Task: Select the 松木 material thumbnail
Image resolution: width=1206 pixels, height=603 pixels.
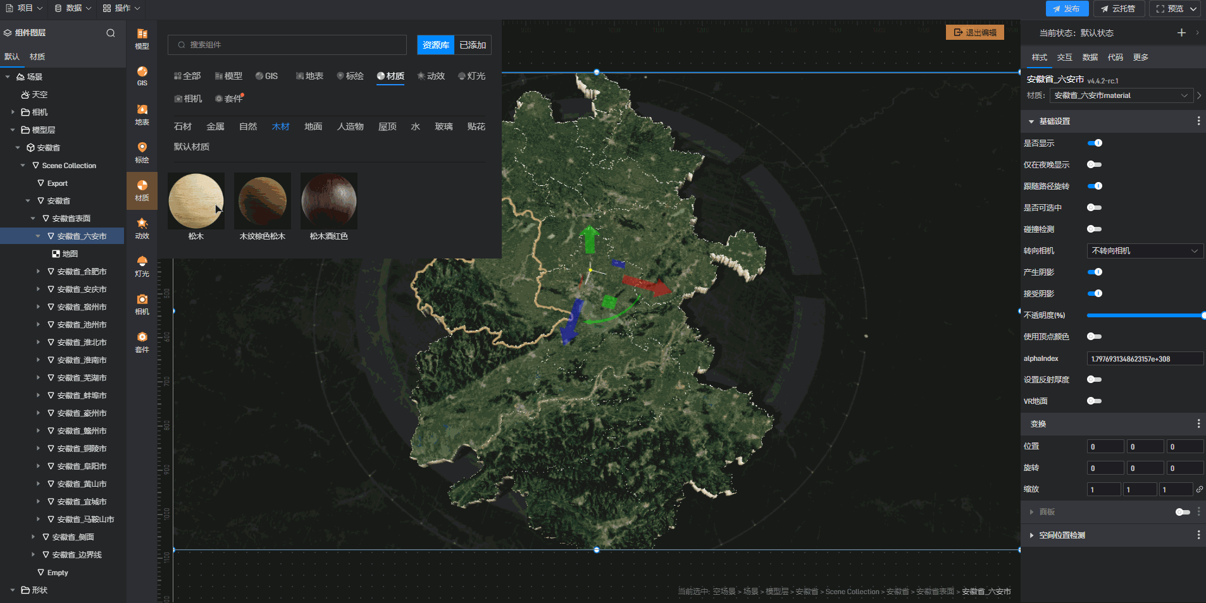Action: click(196, 201)
